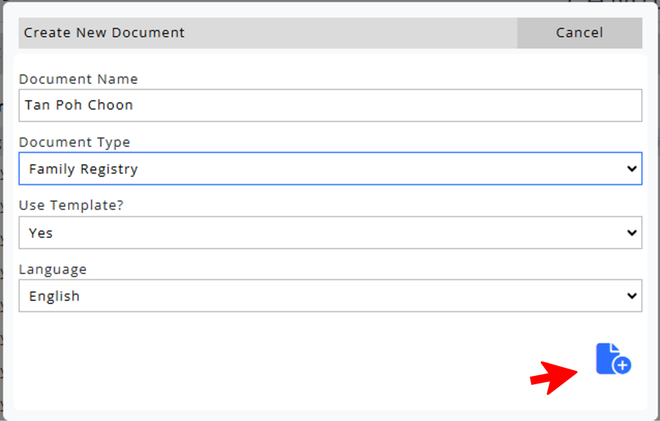The width and height of the screenshot is (660, 421).
Task: Click the red arrow pointer graphic
Action: pyautogui.click(x=554, y=377)
